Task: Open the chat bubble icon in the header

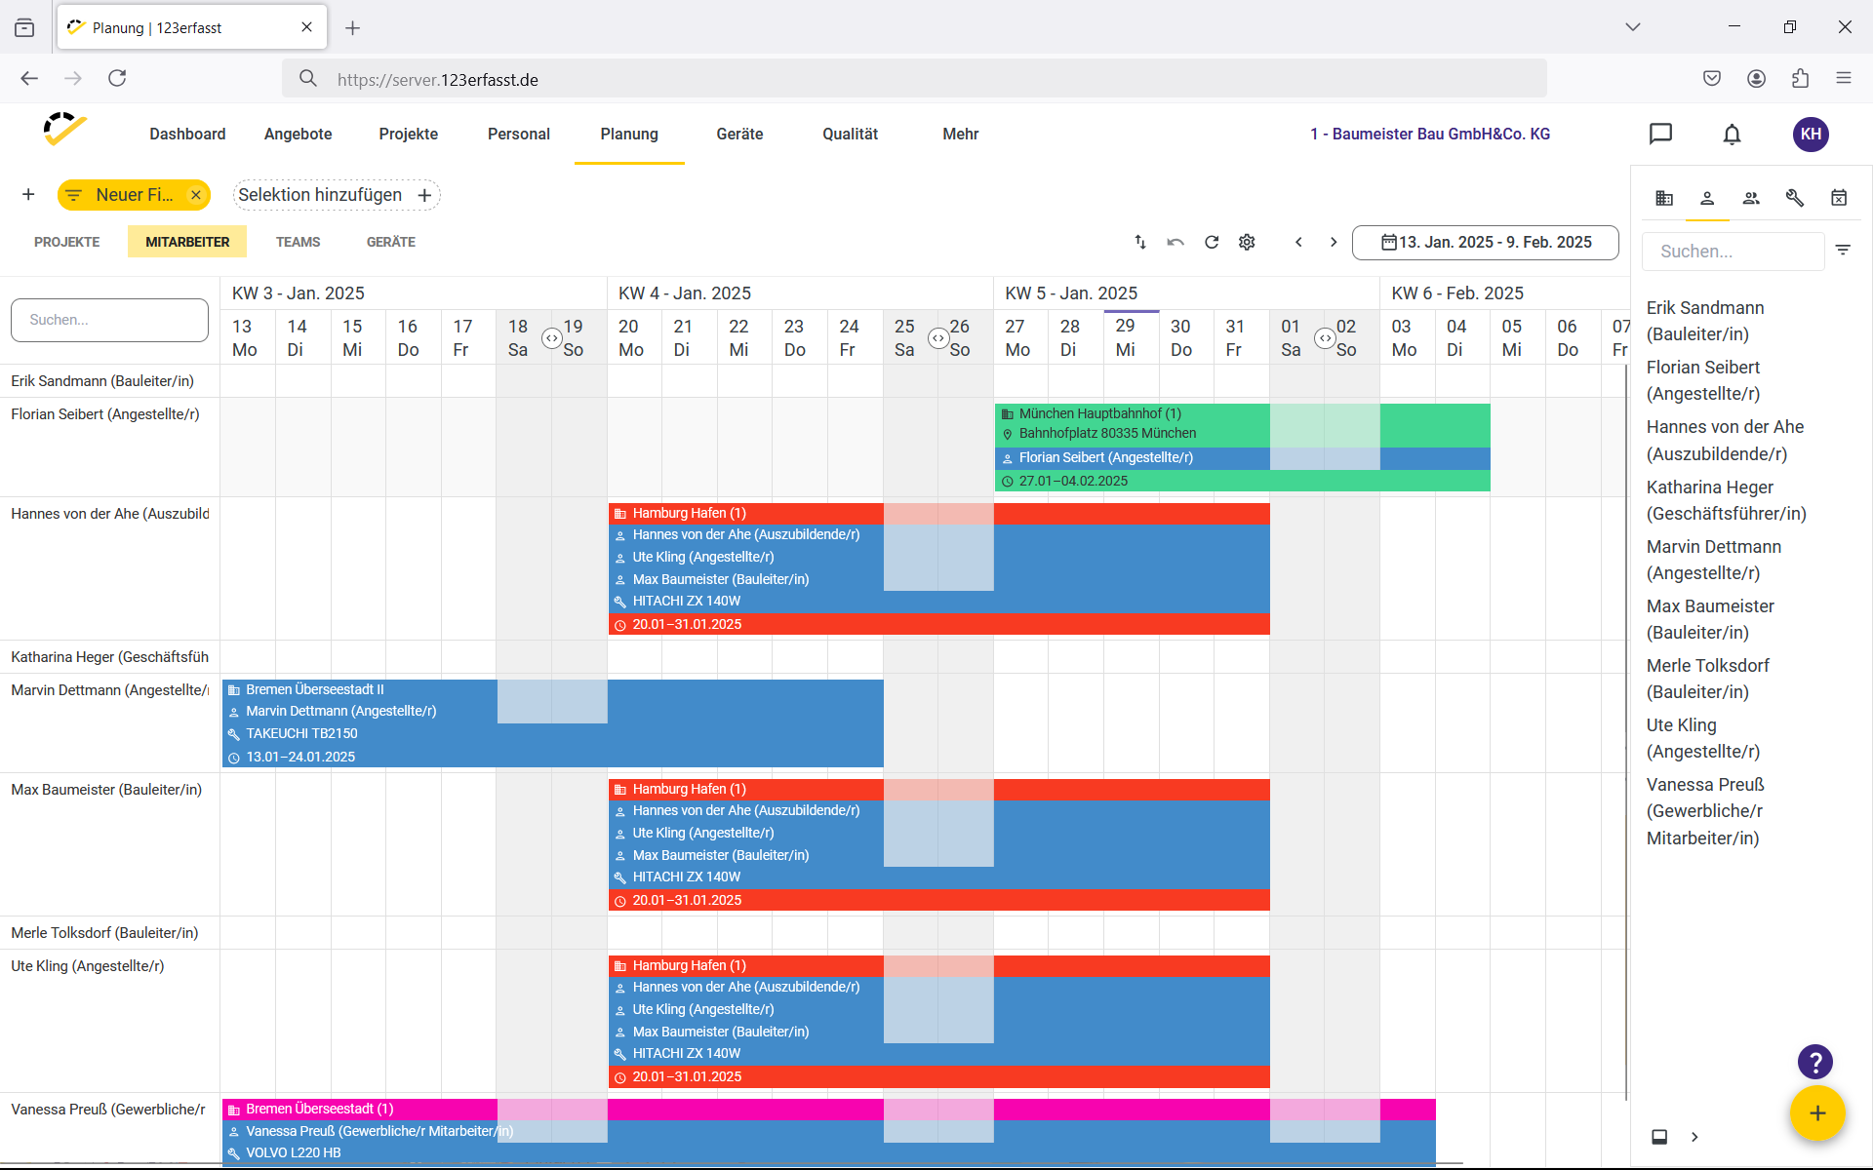Action: click(x=1661, y=134)
